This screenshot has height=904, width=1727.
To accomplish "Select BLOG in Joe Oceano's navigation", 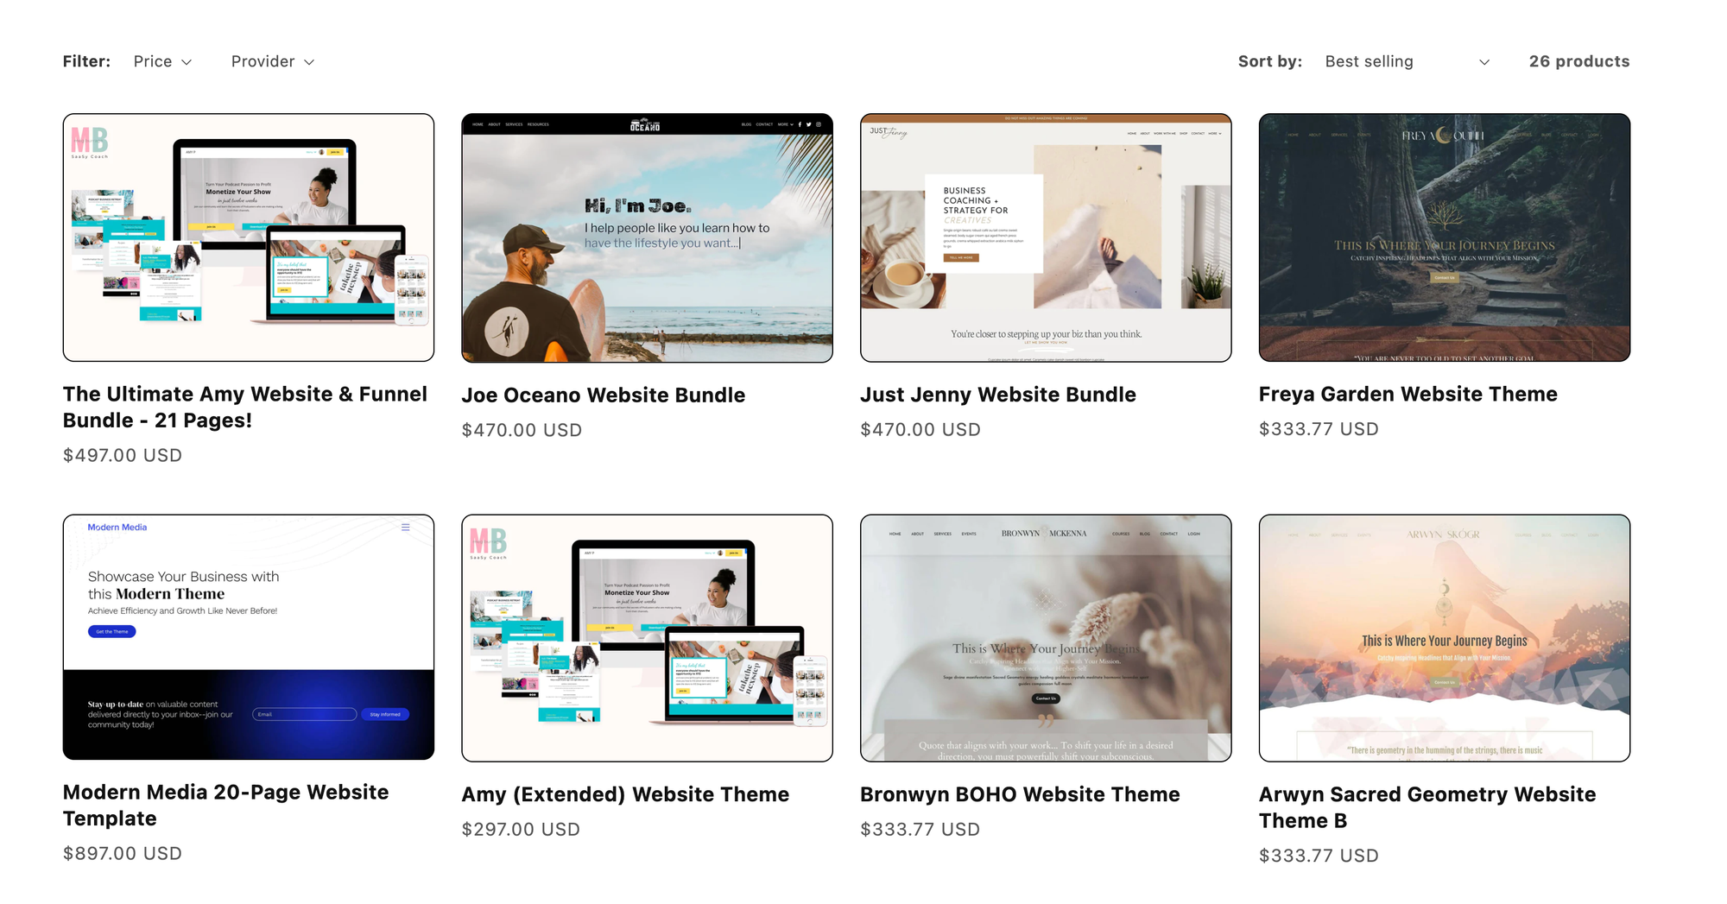I will click(746, 123).
